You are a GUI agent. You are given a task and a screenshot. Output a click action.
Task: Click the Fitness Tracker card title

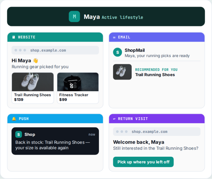click(x=74, y=95)
